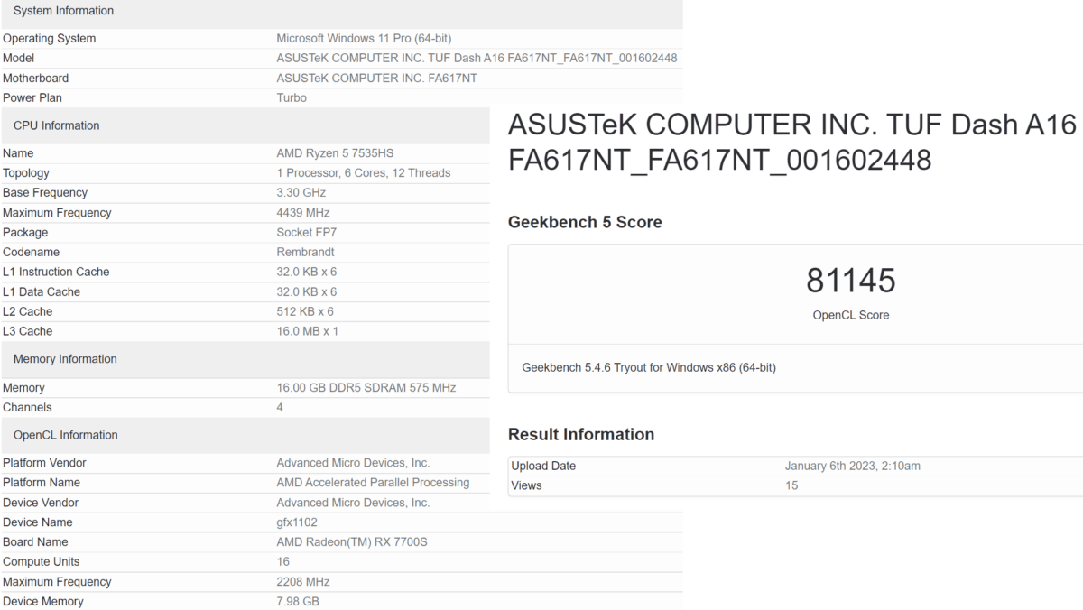Select the 'Platform Vendor' label
1083x610 pixels.
click(x=44, y=463)
